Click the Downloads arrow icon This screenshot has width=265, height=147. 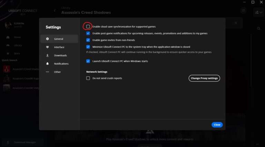(x=48, y=55)
